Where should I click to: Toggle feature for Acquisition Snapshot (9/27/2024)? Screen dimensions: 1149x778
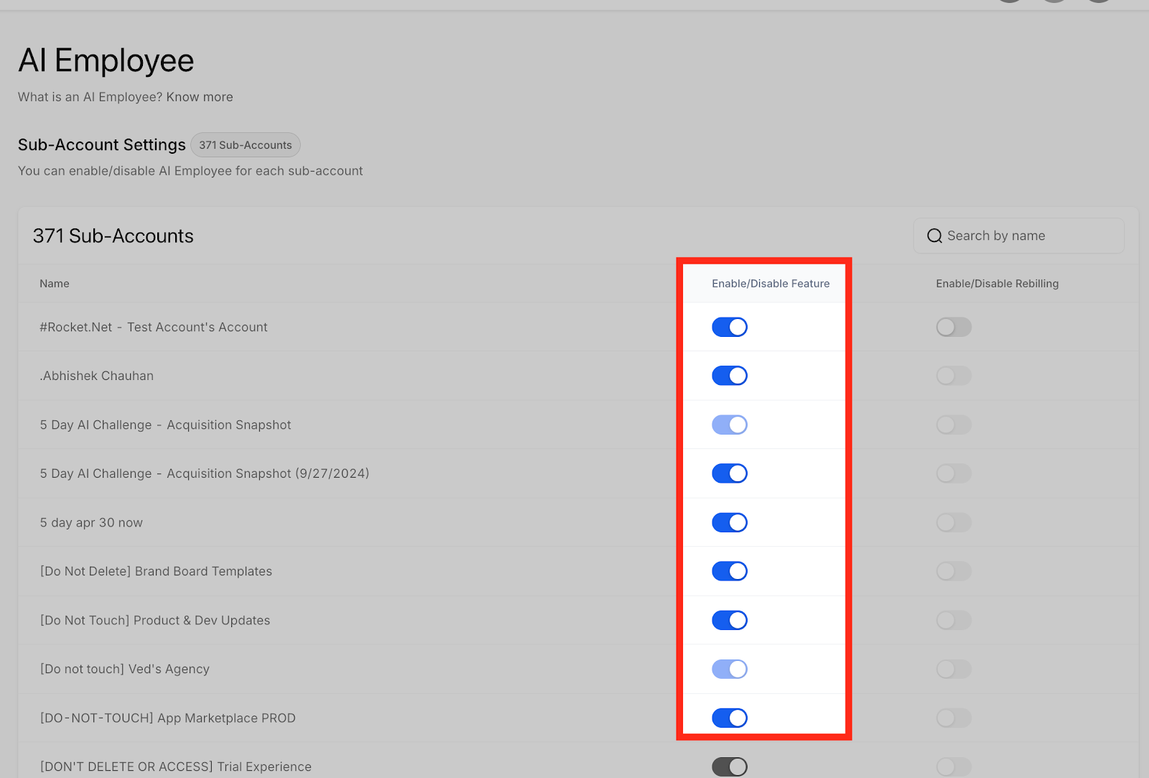(730, 473)
